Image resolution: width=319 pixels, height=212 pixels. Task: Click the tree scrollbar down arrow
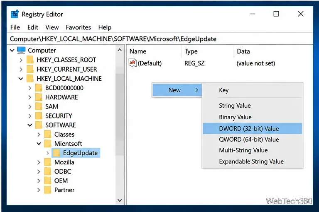tap(120, 200)
